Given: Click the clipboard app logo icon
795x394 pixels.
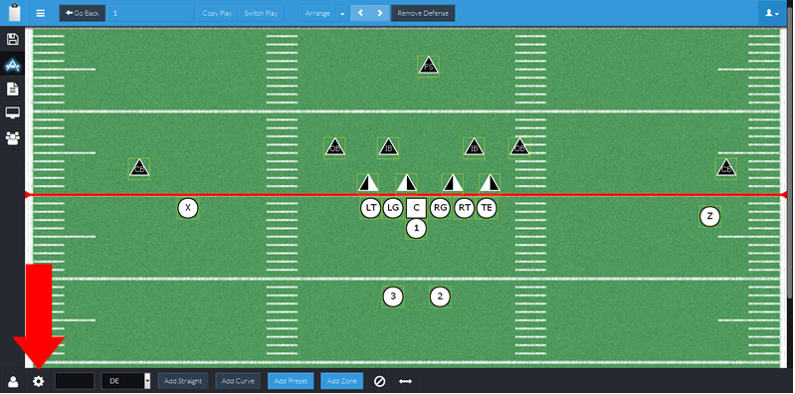Looking at the screenshot, I should (x=15, y=13).
